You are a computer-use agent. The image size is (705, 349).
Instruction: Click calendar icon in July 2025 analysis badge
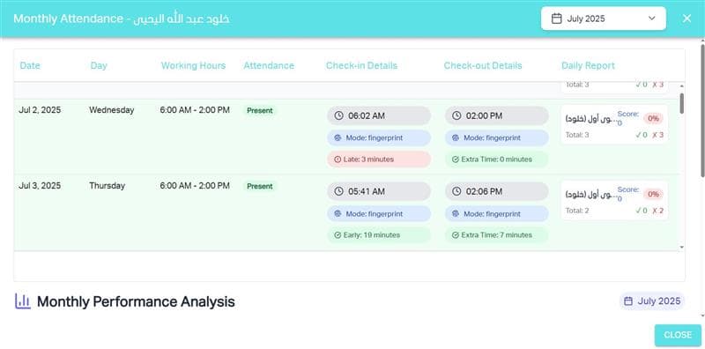coord(628,301)
